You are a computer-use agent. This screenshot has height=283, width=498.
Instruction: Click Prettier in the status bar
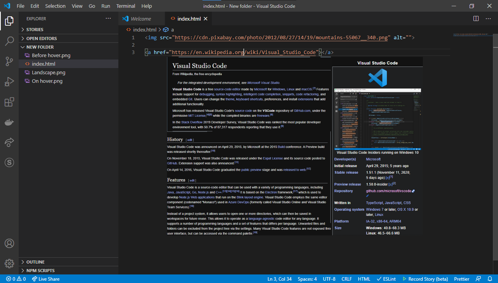461,279
